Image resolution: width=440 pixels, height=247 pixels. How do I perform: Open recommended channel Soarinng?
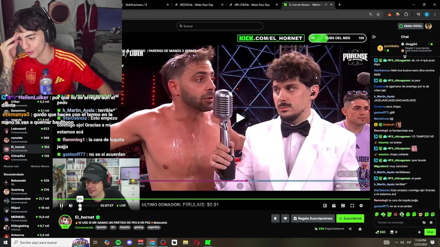[x=27, y=191]
